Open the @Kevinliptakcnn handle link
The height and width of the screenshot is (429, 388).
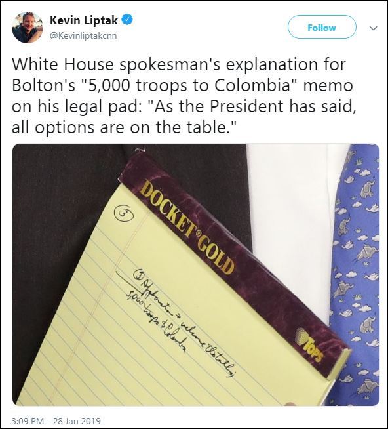(x=83, y=36)
